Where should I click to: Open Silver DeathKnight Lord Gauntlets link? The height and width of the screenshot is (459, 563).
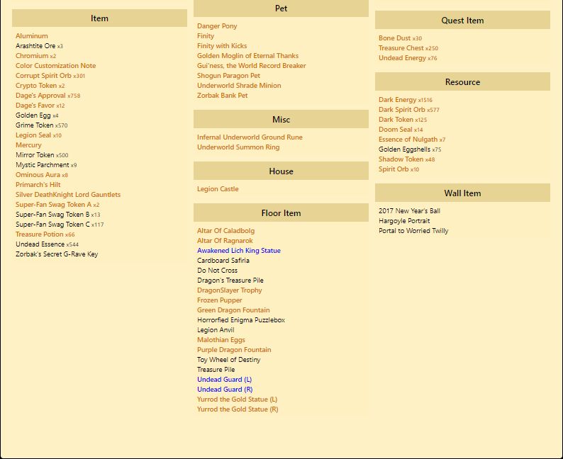pos(68,195)
